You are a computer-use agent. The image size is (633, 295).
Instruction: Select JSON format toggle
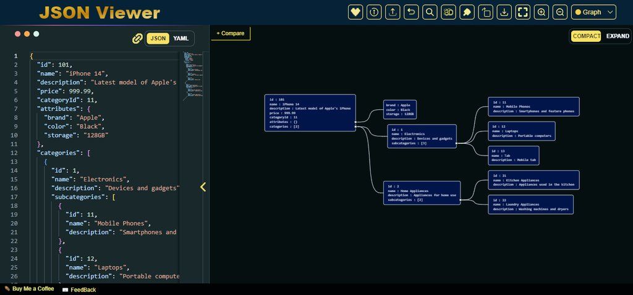(158, 39)
